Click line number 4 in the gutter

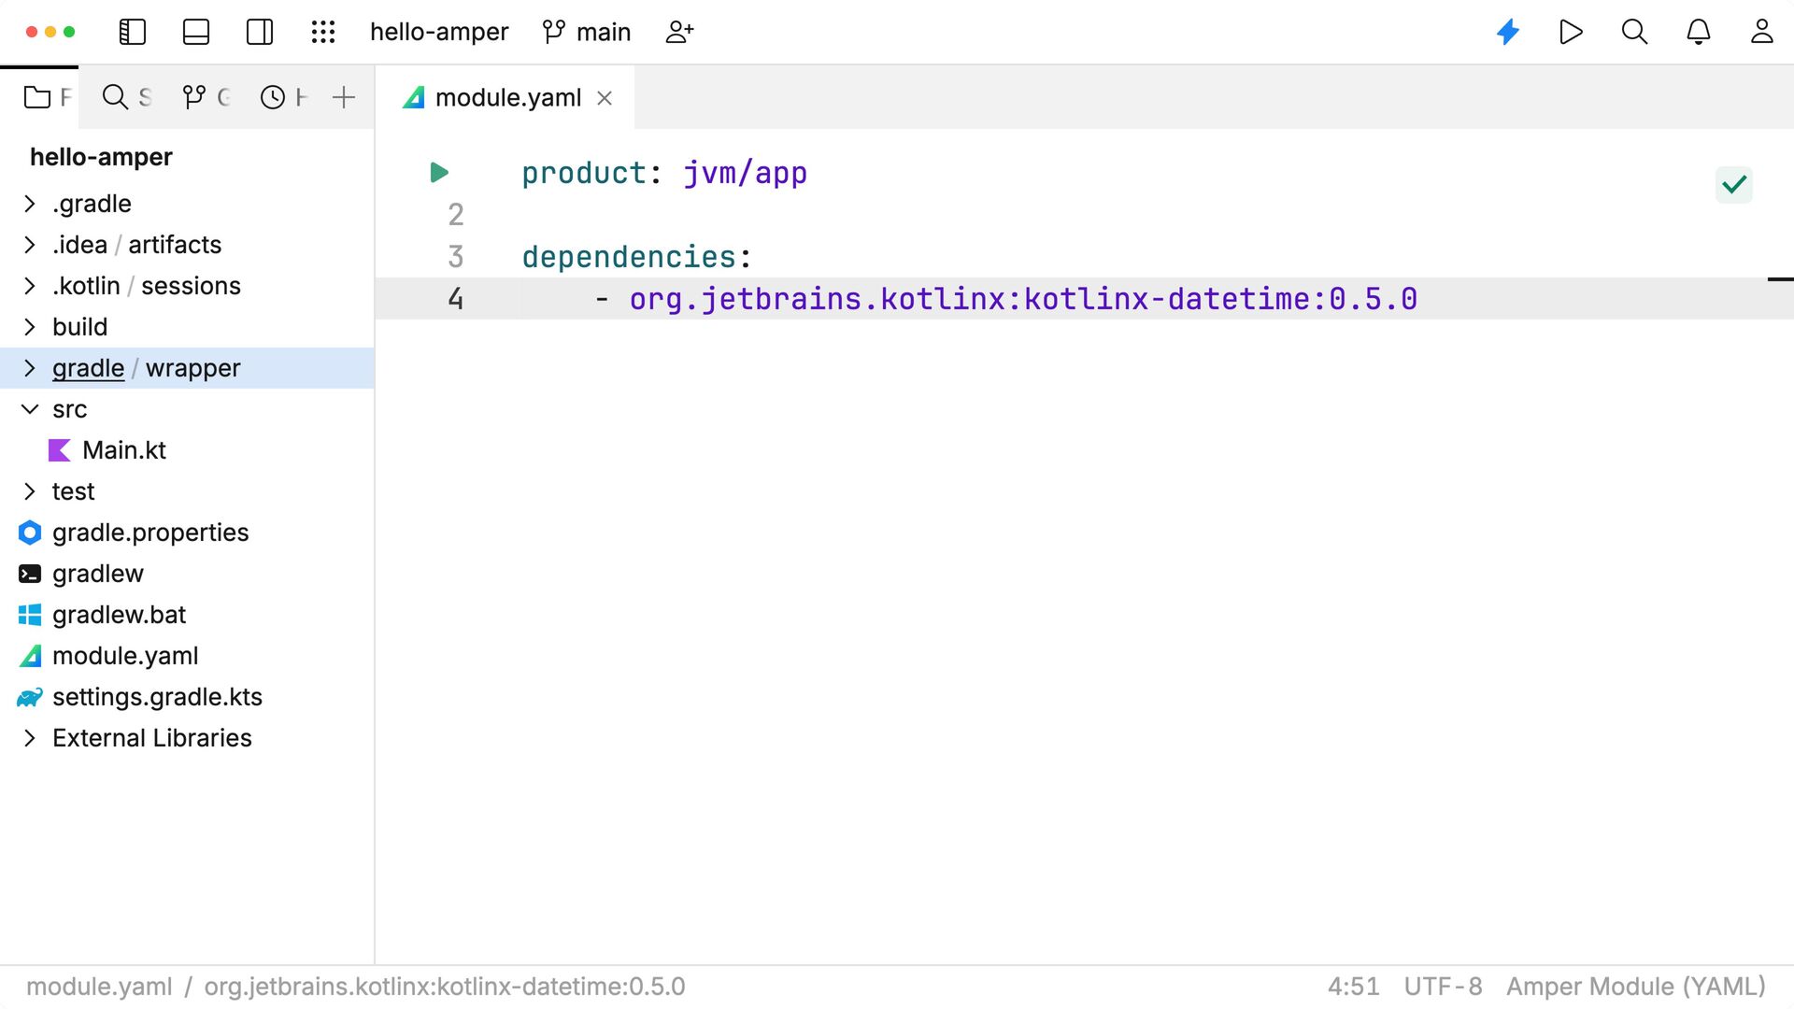(x=456, y=299)
